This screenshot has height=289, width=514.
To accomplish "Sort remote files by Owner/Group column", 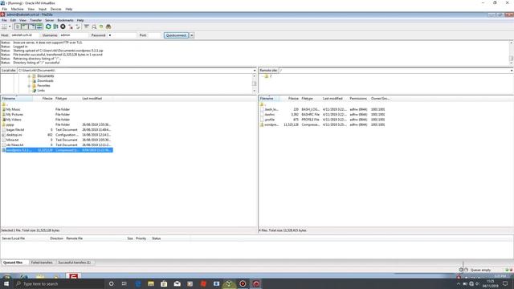I will click(380, 98).
